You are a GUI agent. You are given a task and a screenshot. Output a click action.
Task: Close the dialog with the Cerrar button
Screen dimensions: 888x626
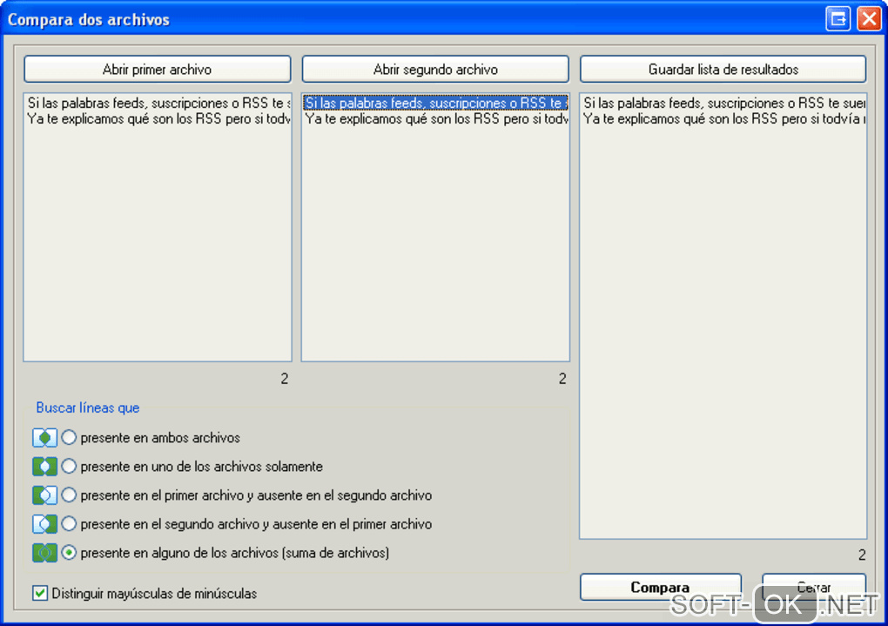[814, 587]
